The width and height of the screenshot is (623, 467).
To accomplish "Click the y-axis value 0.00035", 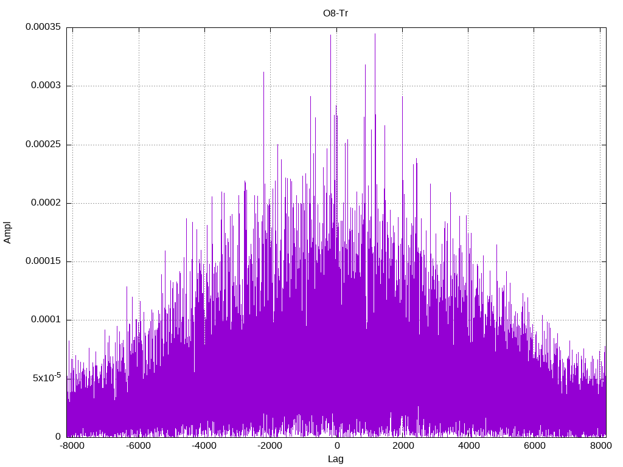I will coord(43,27).
